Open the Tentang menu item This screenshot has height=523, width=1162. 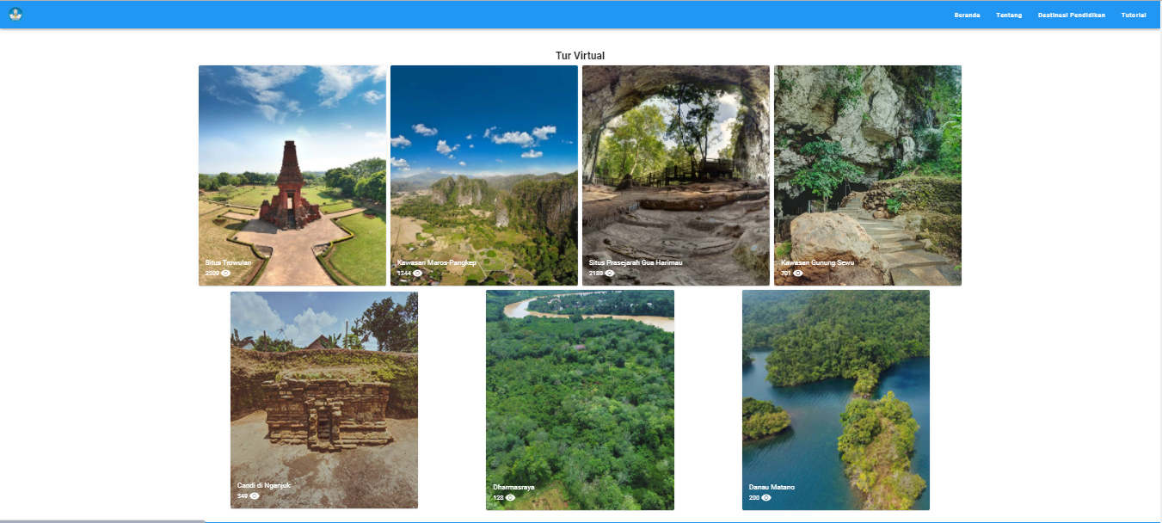(x=1009, y=15)
